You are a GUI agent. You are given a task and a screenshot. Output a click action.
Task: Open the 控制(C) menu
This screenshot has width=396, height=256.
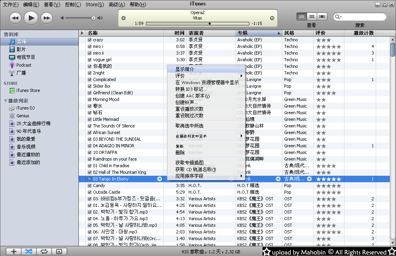pyautogui.click(x=73, y=5)
